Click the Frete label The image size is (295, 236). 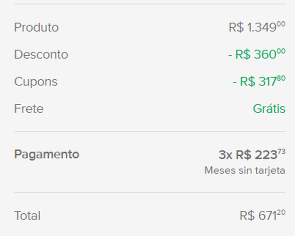click(x=29, y=109)
